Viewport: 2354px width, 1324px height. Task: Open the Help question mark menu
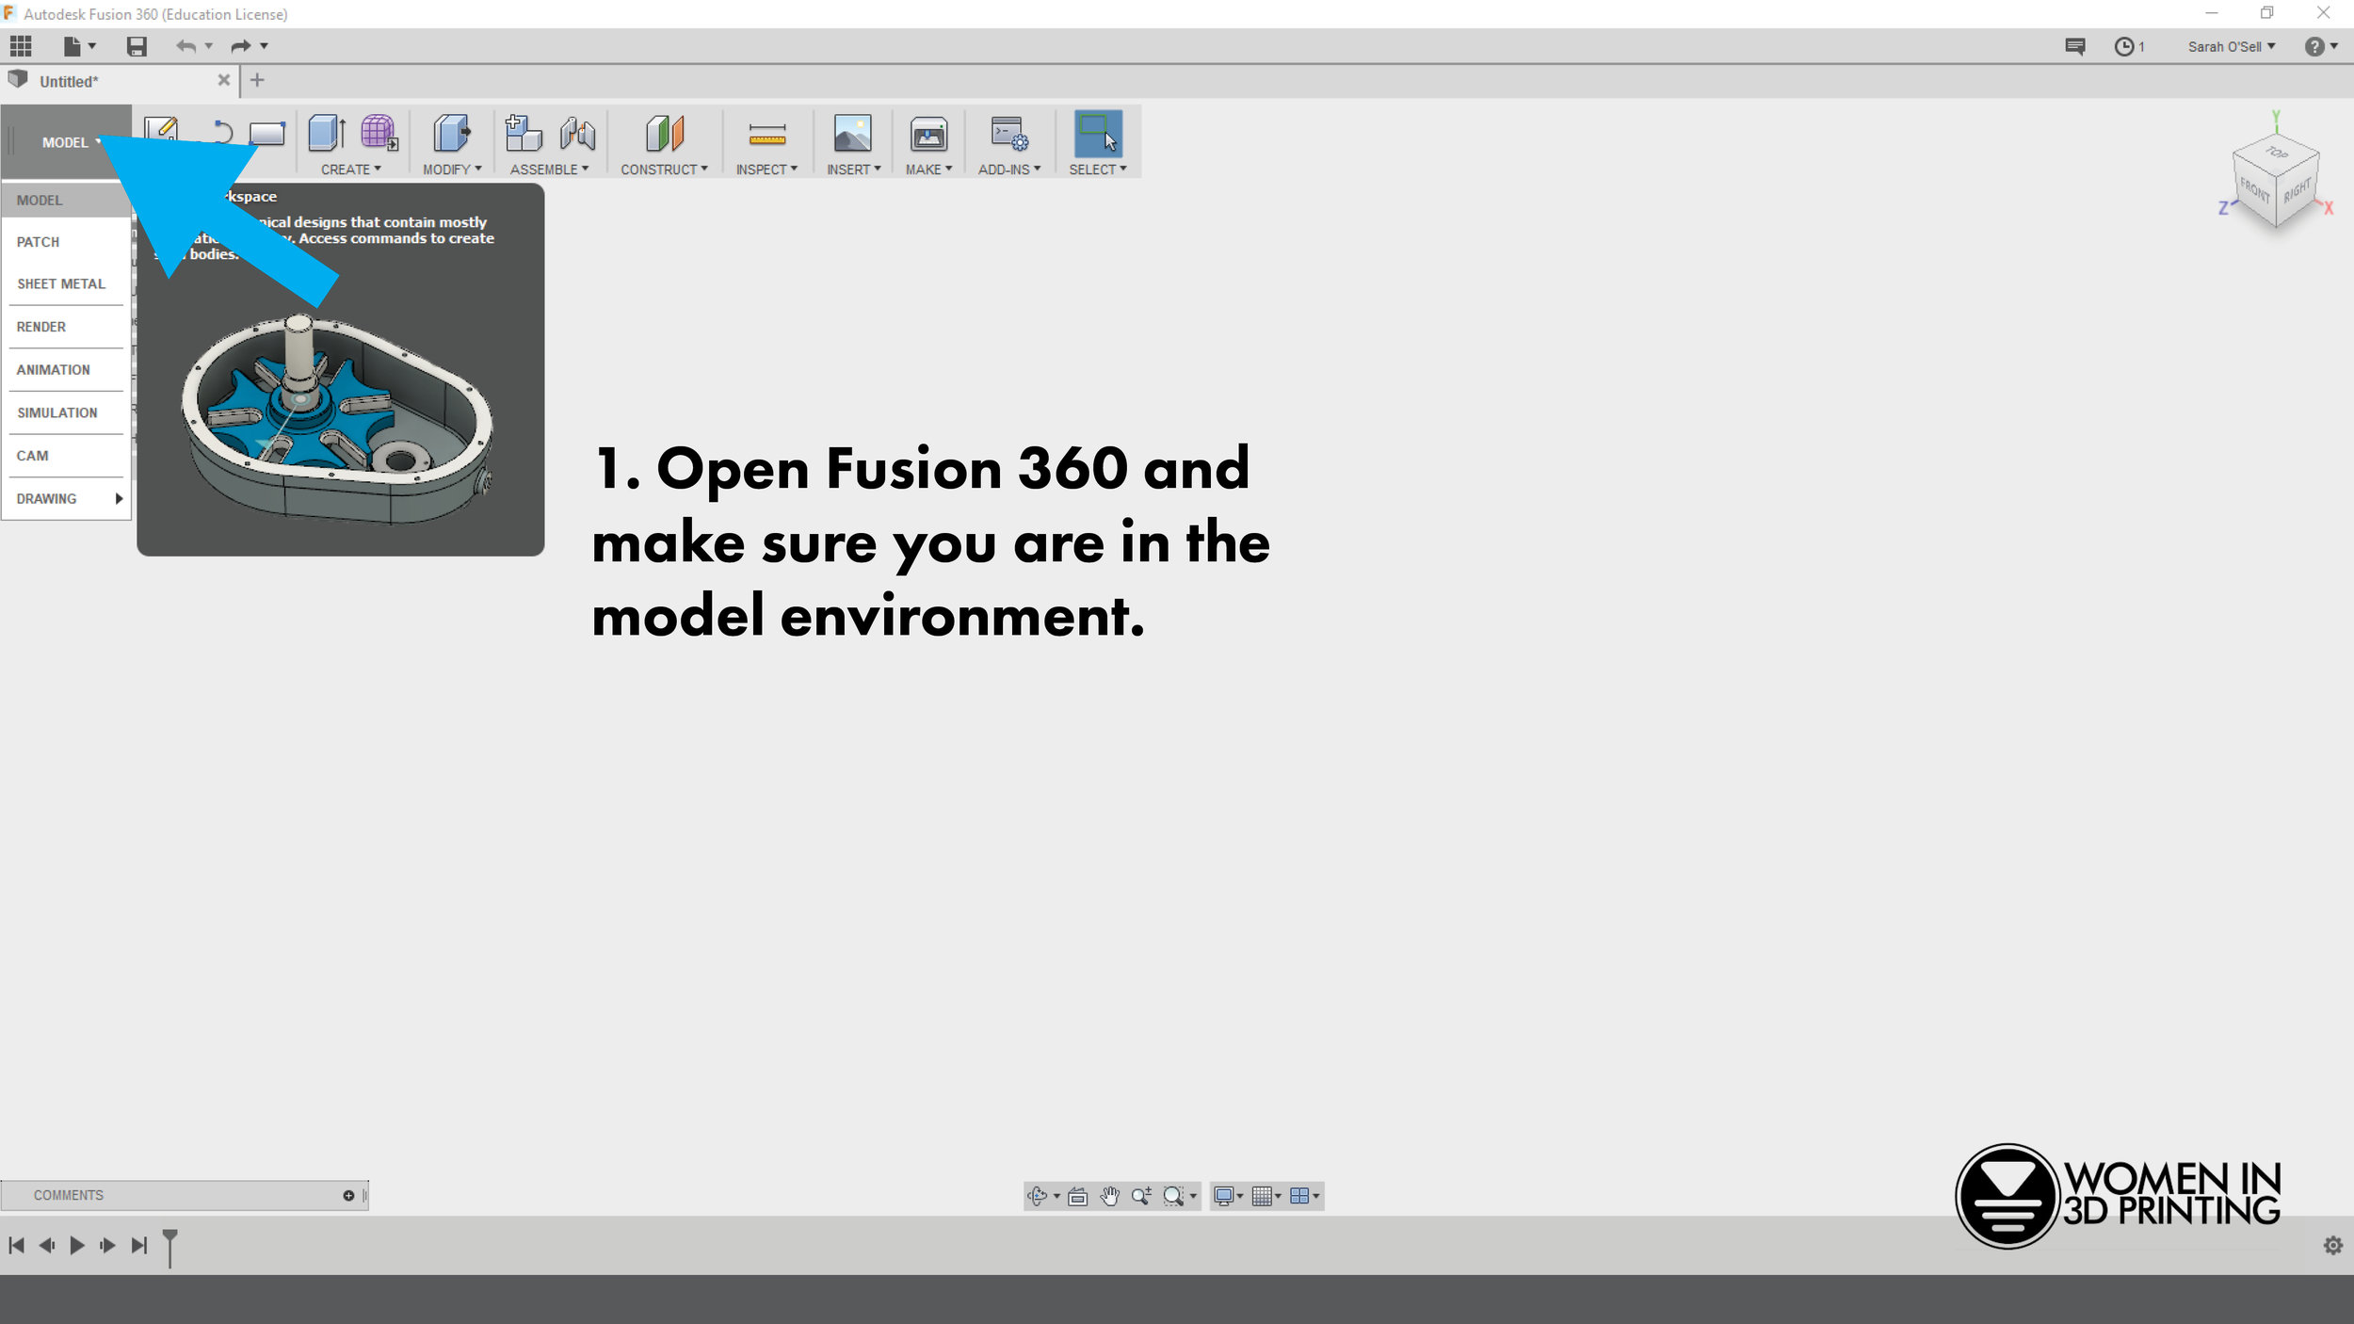pos(2321,46)
